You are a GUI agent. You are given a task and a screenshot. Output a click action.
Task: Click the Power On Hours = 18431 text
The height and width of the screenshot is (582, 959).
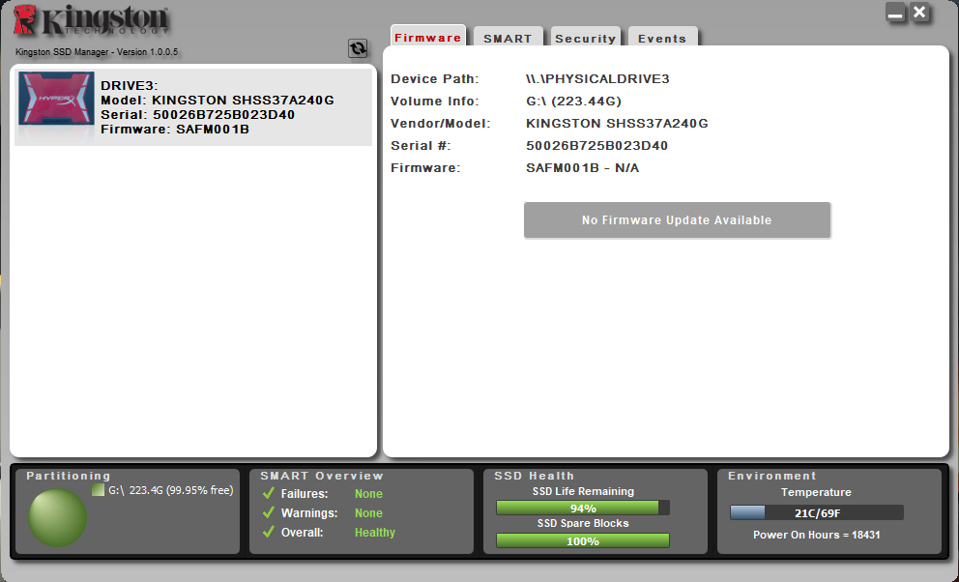pyautogui.click(x=817, y=535)
